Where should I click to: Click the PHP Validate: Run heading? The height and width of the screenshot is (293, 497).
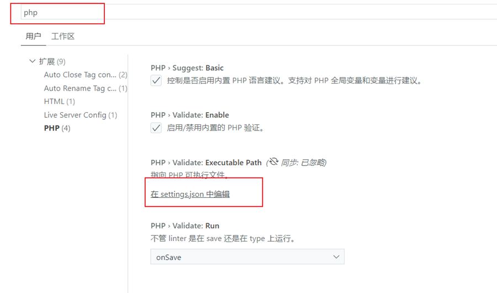[x=185, y=226]
